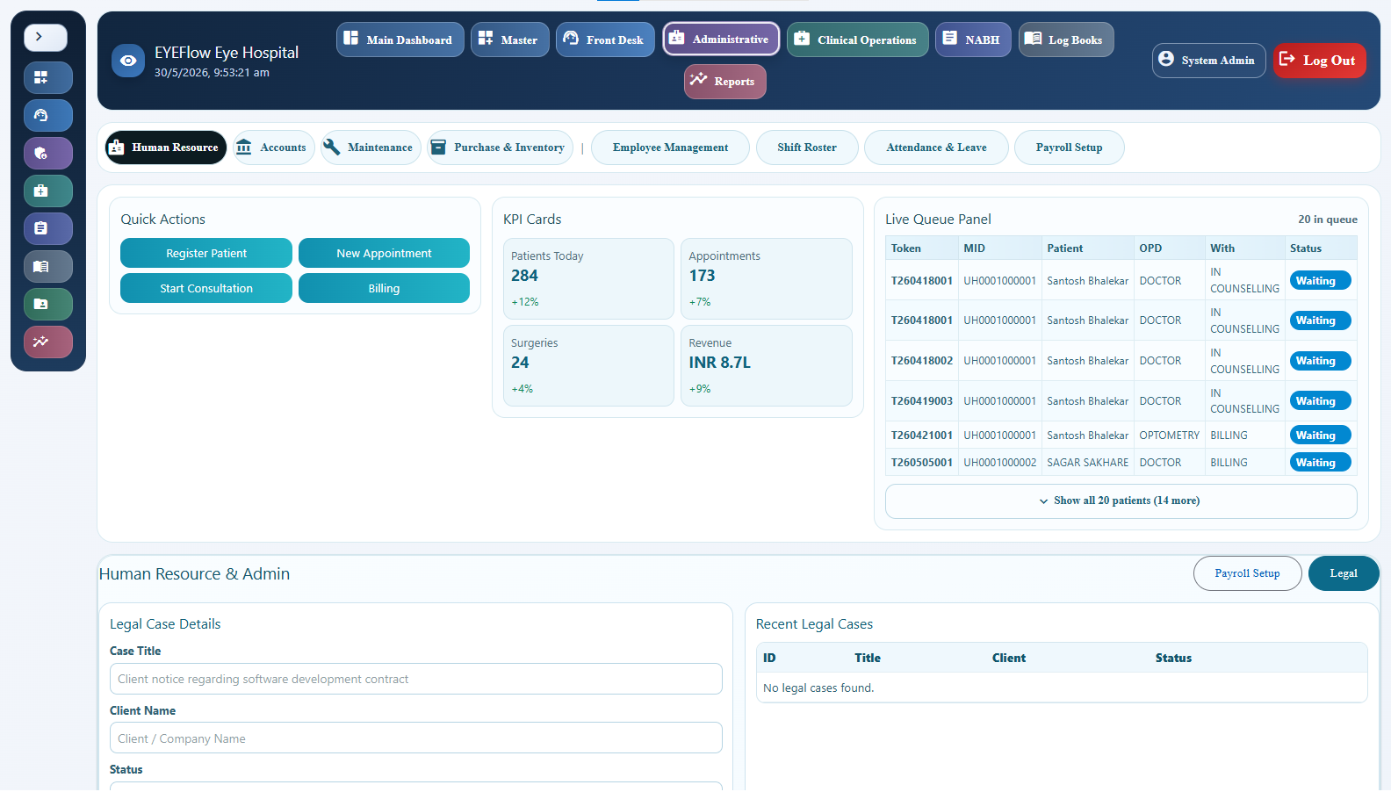
Task: Click Start Consultation quick action
Action: (206, 288)
